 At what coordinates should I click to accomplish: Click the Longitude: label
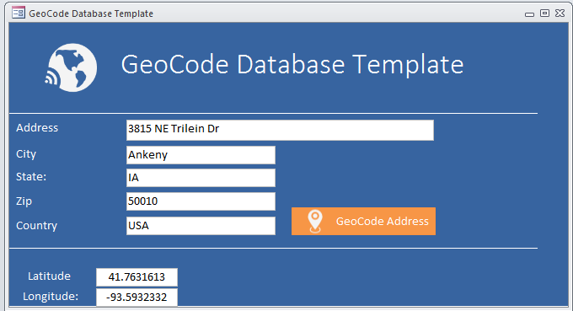(x=51, y=297)
